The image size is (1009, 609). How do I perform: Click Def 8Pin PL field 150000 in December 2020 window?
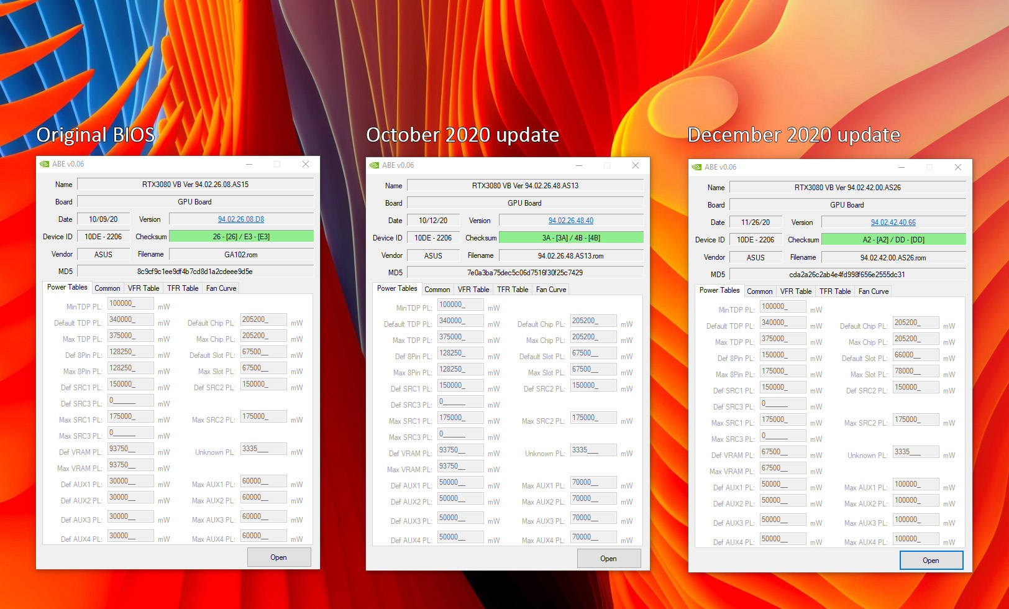tap(783, 355)
